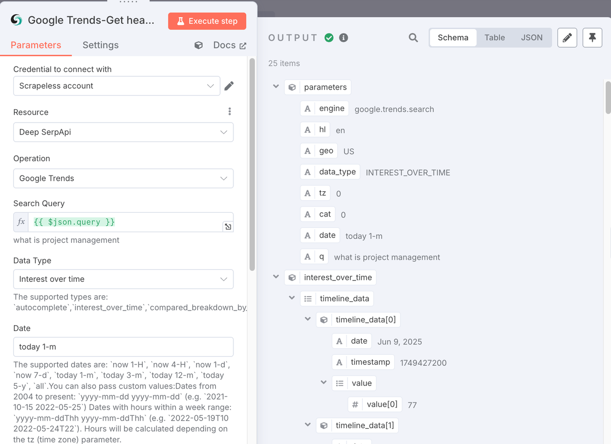Search the output with magnifier icon

tap(413, 38)
